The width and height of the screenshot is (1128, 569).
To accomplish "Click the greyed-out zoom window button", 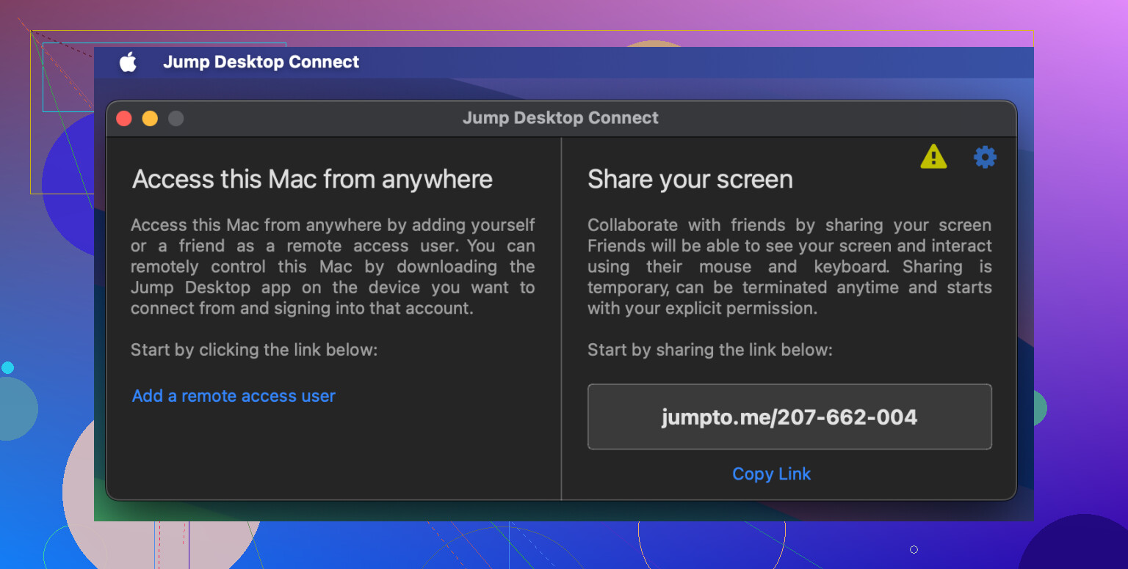I will point(176,118).
